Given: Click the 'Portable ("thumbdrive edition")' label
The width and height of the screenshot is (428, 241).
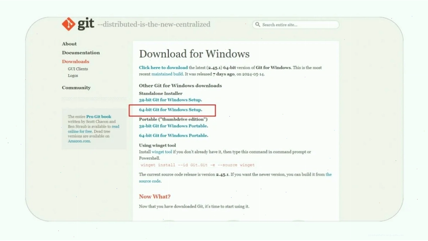Looking at the screenshot, I should point(173,119).
